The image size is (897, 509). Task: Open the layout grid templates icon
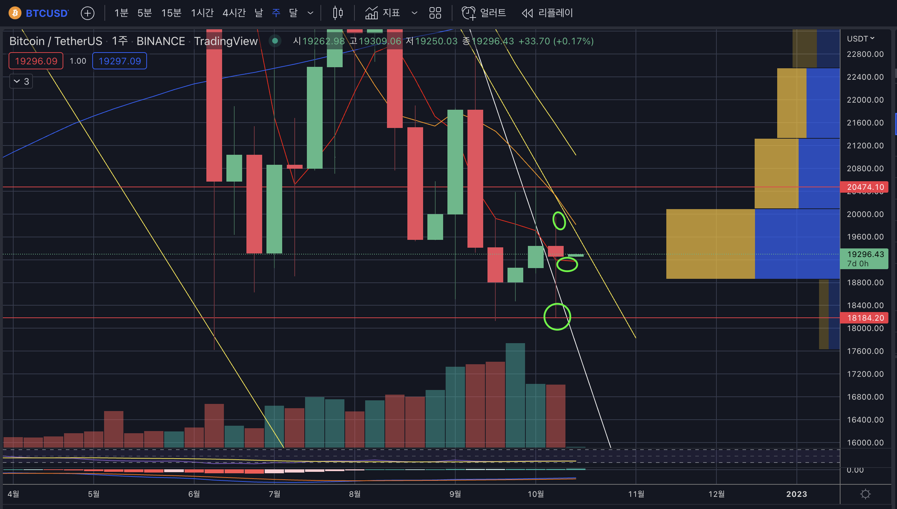click(x=435, y=13)
